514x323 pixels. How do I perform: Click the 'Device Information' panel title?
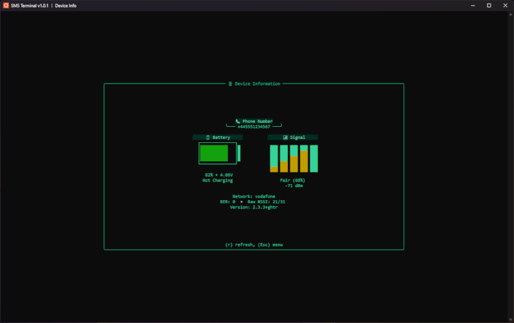tap(258, 84)
